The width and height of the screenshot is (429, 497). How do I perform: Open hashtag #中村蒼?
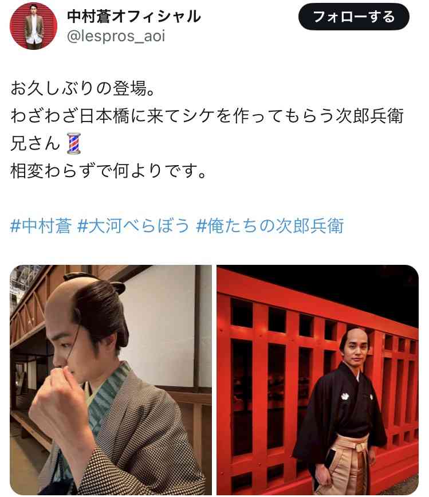click(41, 226)
